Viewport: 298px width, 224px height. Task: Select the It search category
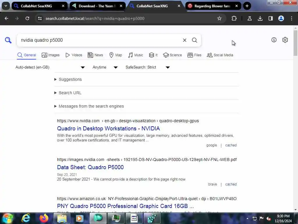153,55
